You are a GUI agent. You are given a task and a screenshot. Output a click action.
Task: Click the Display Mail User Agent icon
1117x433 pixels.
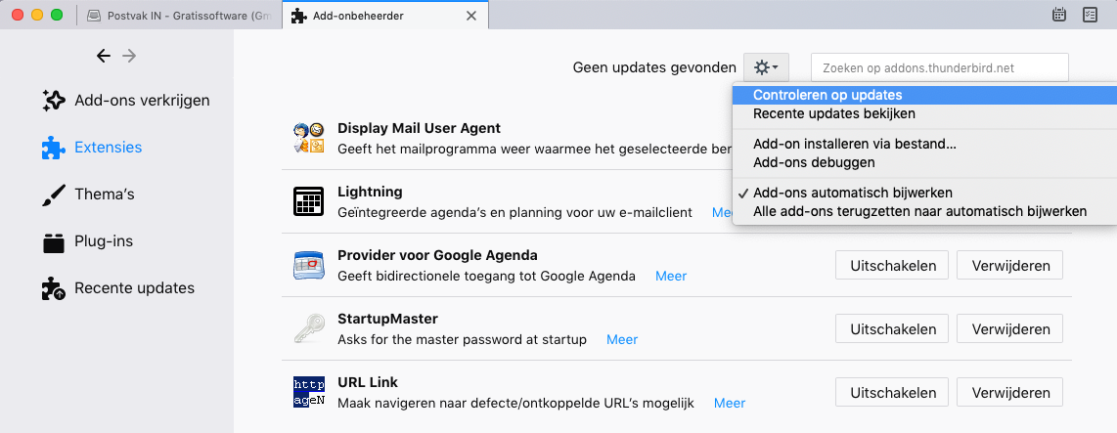308,138
